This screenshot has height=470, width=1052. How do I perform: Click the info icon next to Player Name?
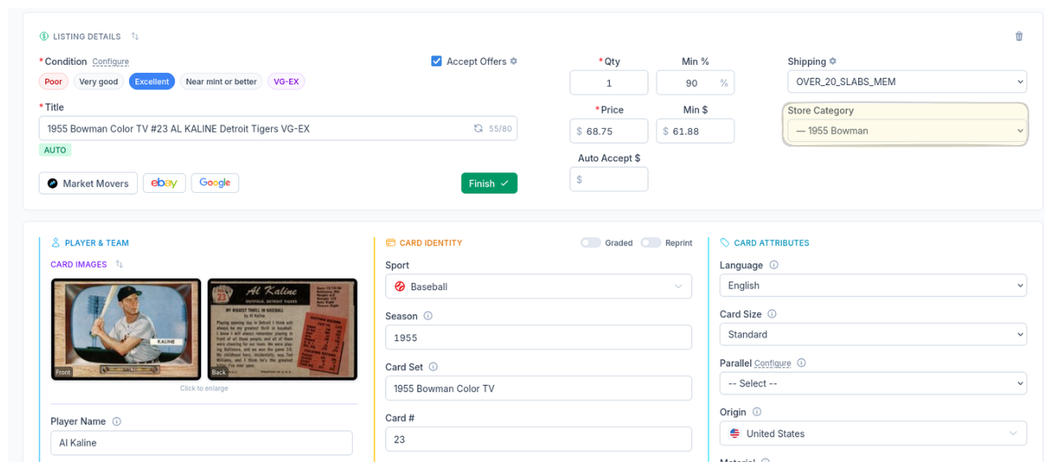pyautogui.click(x=117, y=421)
